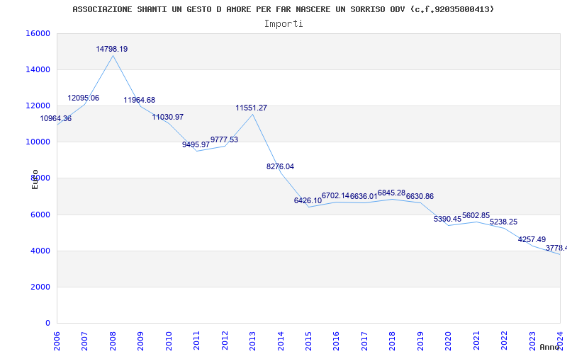Click the 9495.97 data label

pos(196,145)
